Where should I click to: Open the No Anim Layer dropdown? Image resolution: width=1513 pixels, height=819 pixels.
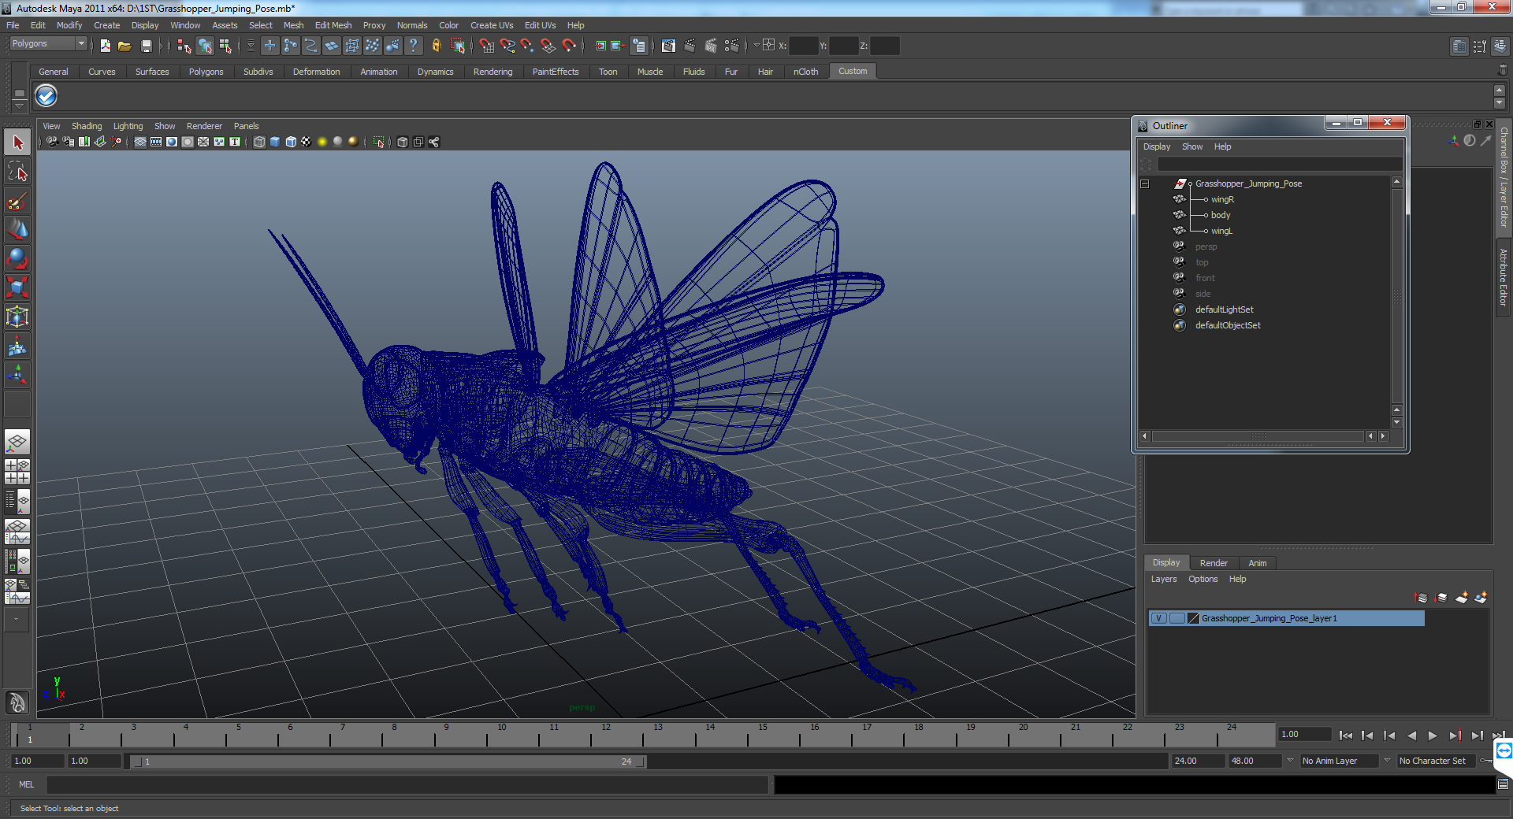tap(1338, 761)
